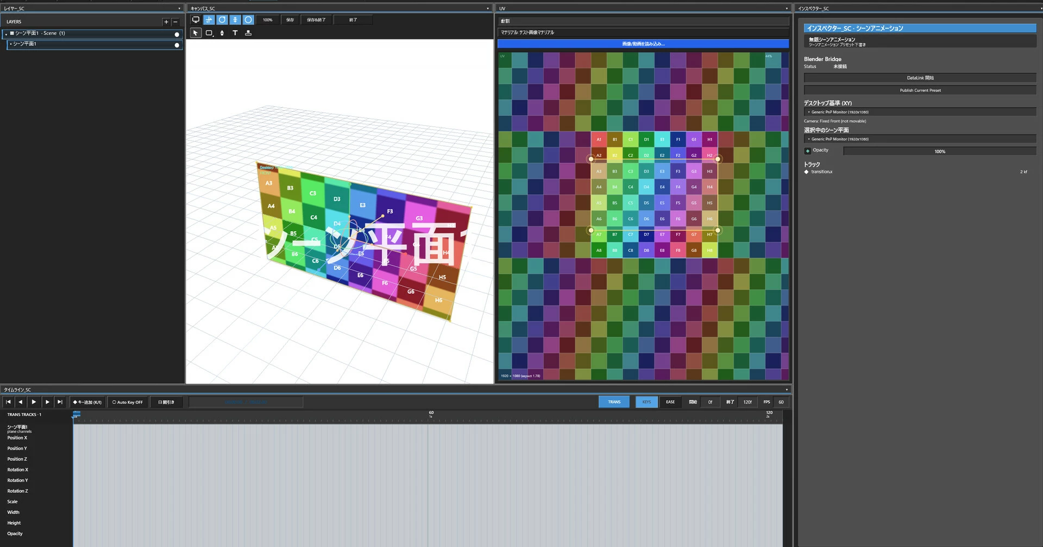Select the pen tool in canvas toolbar
Image resolution: width=1043 pixels, height=547 pixels.
coord(222,33)
